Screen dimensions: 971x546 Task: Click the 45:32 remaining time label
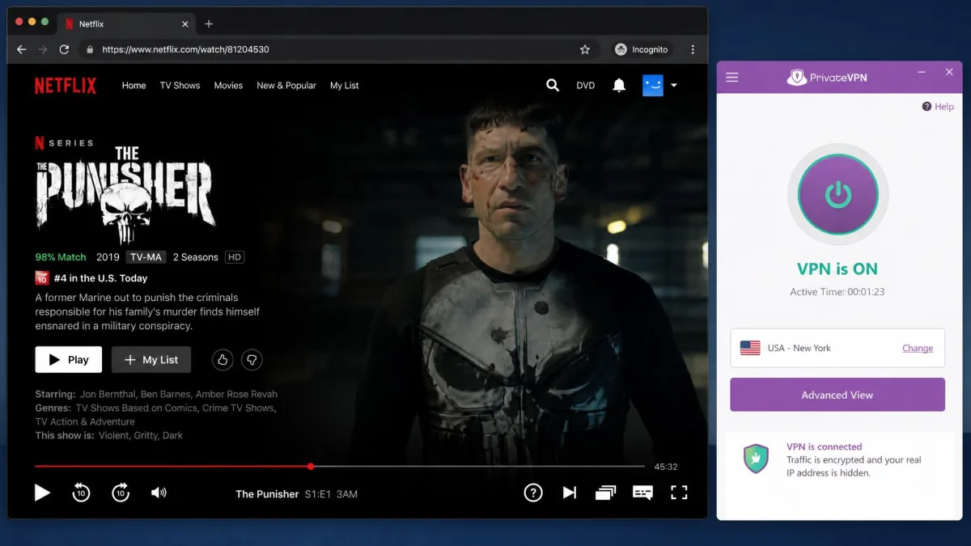pyautogui.click(x=666, y=467)
